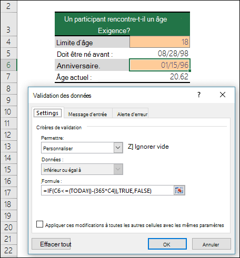This screenshot has height=258, width=240.
Task: Select row header 11
Action: tap(8, 123)
